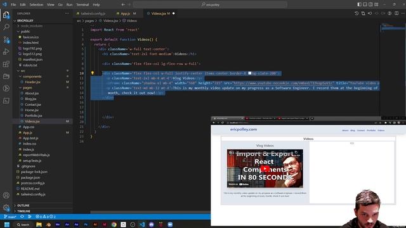Click the bg-slate-200 color swatch on line 10
The height and width of the screenshot is (228, 406).
[249, 73]
